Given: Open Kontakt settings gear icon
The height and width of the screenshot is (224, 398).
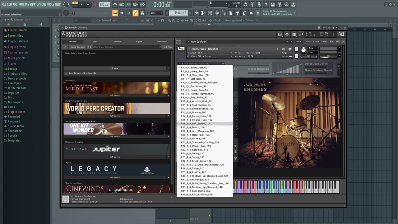Looking at the screenshot, I should [287, 35].
